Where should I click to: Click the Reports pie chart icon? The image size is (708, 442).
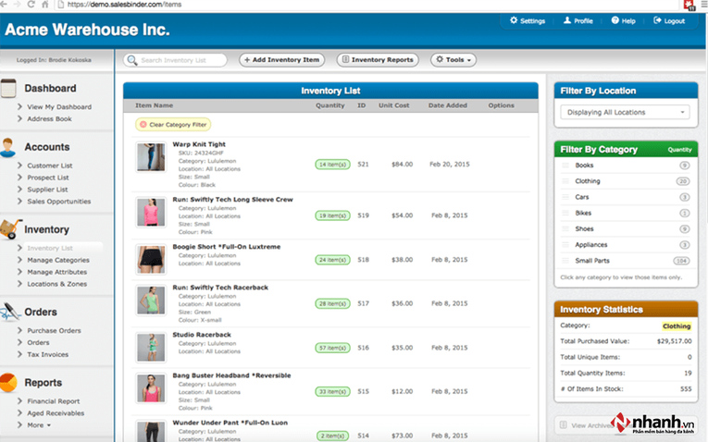coord(8,383)
